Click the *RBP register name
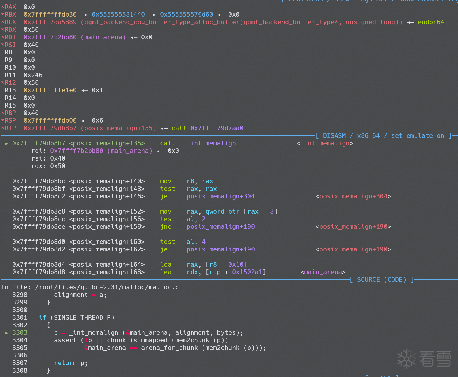The height and width of the screenshot is (377, 458). point(9,113)
